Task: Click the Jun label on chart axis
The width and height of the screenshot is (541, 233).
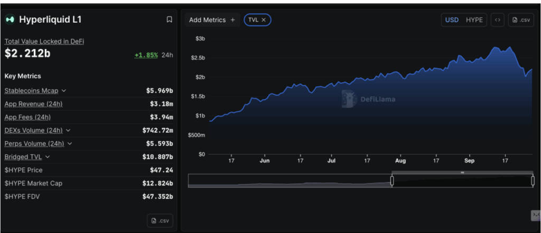Action: (x=265, y=161)
